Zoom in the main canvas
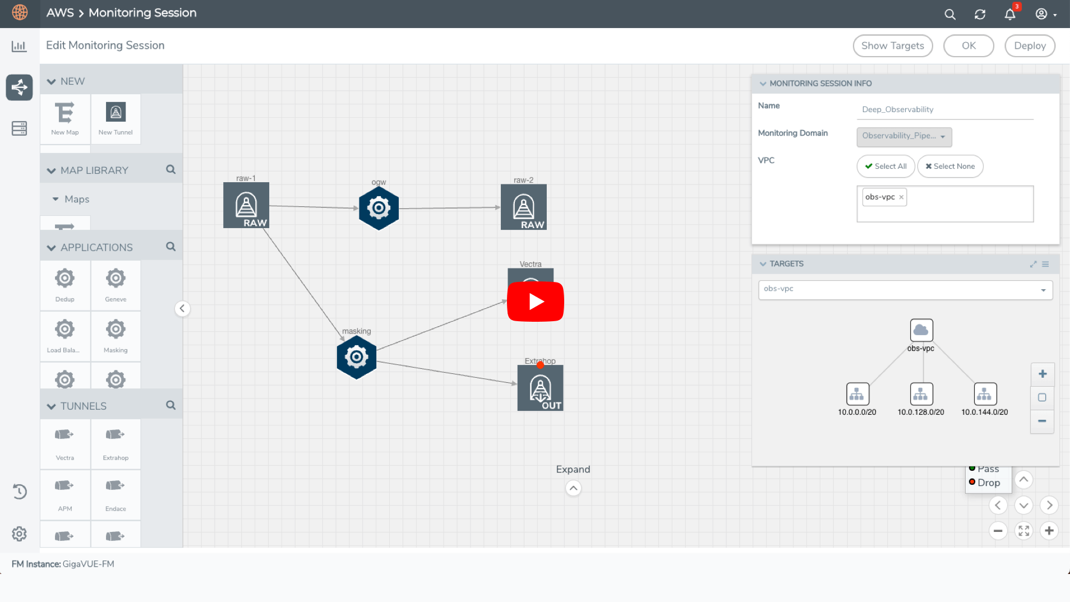The width and height of the screenshot is (1070, 602). [1049, 531]
